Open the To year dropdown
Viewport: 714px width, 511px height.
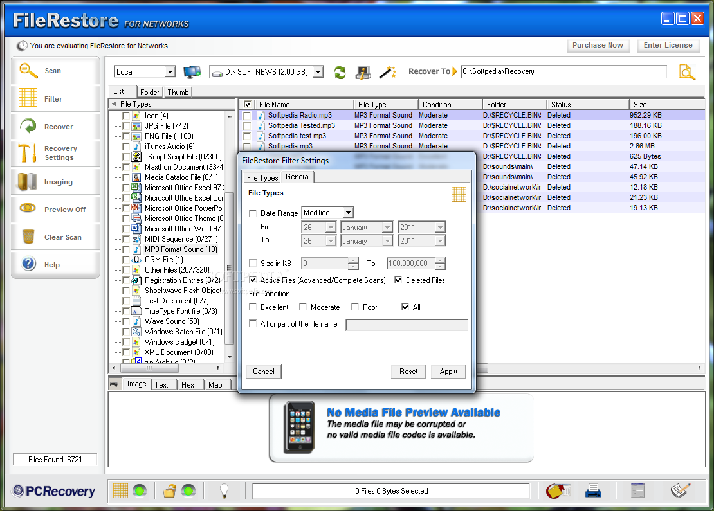pyautogui.click(x=440, y=240)
